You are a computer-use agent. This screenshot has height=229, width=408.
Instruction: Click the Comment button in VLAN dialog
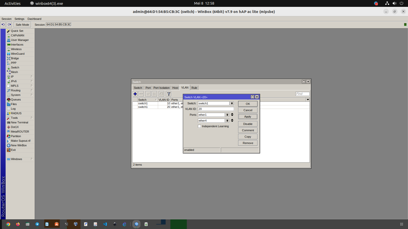click(x=248, y=130)
